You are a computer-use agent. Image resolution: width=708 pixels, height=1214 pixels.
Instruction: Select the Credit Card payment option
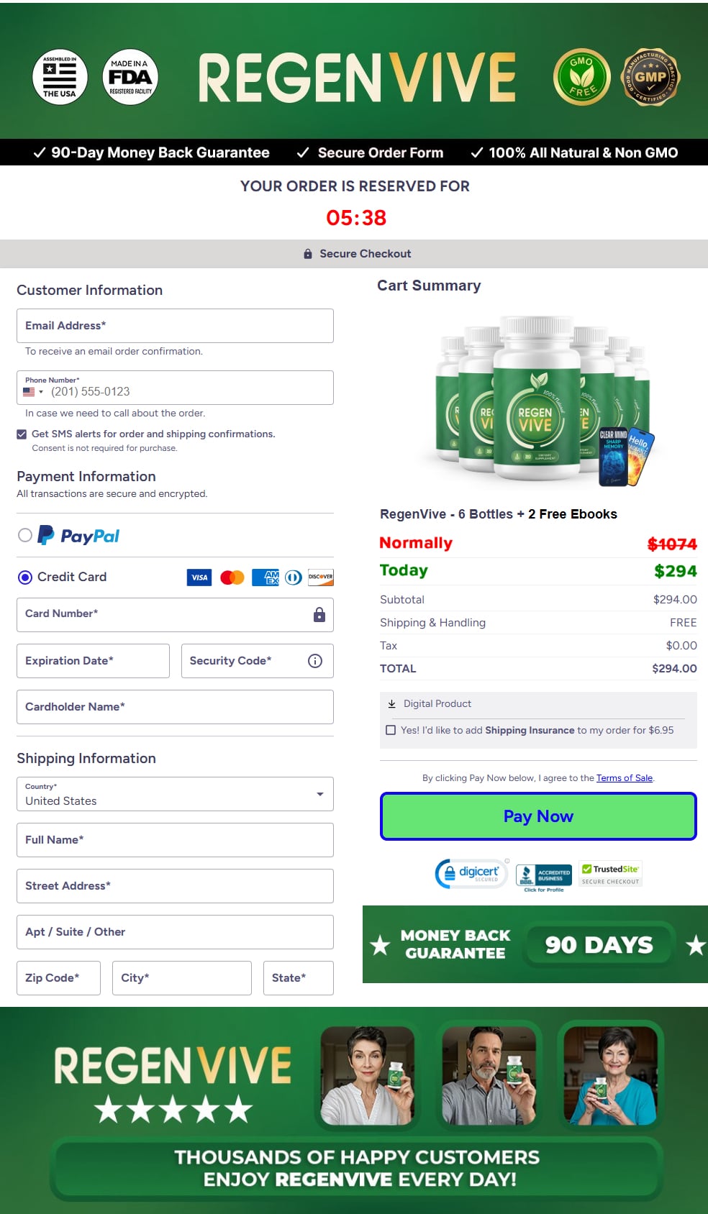click(25, 577)
